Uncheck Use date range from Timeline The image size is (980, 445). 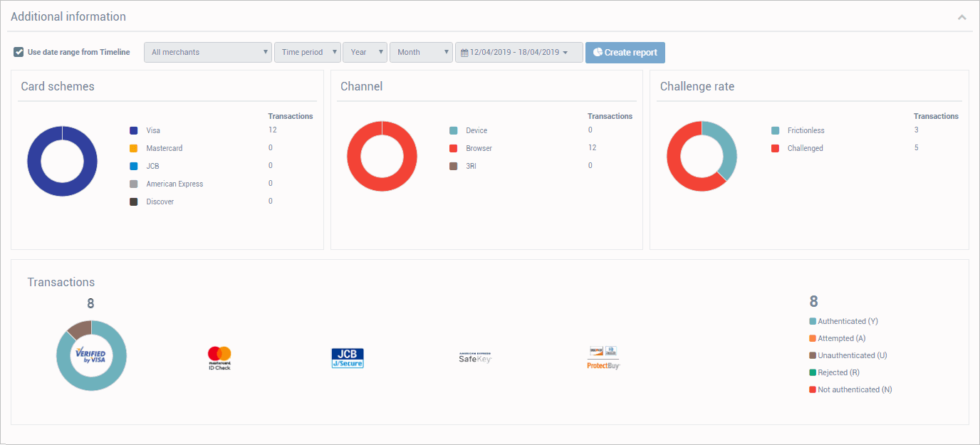pos(19,52)
